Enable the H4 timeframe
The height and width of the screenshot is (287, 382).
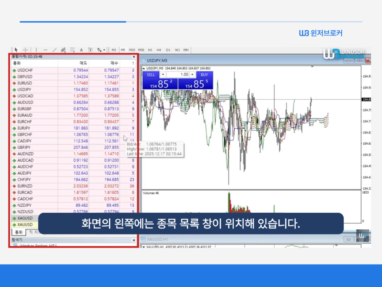pyautogui.click(x=159, y=50)
